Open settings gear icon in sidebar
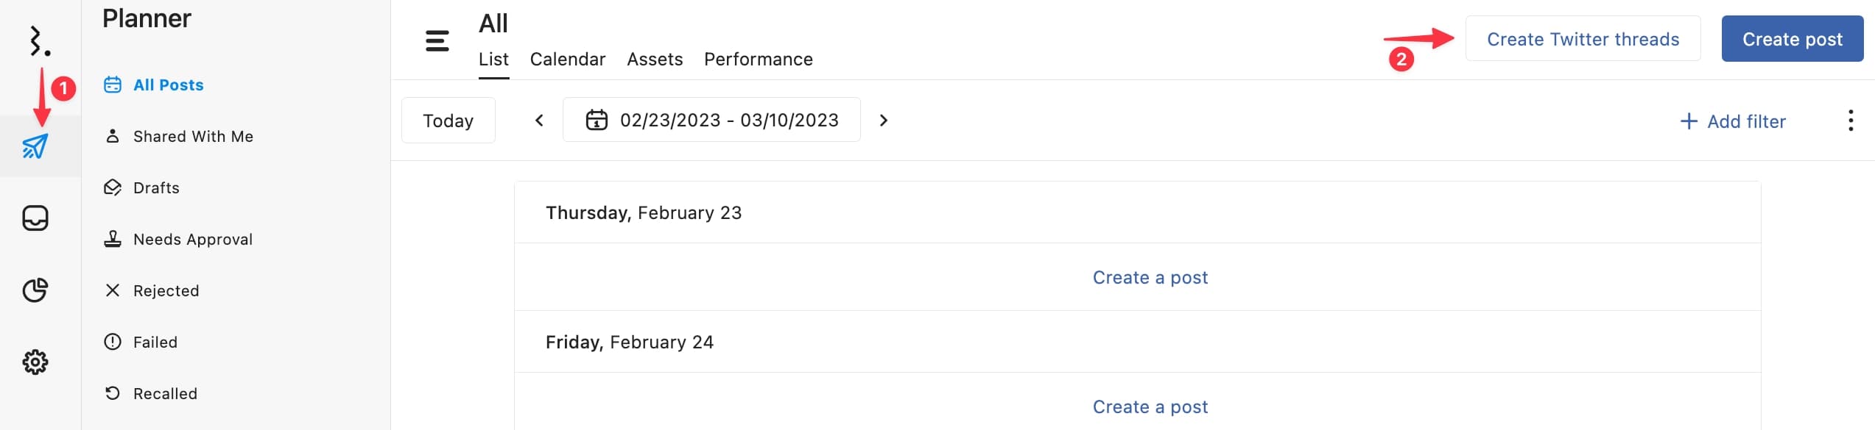 [35, 362]
